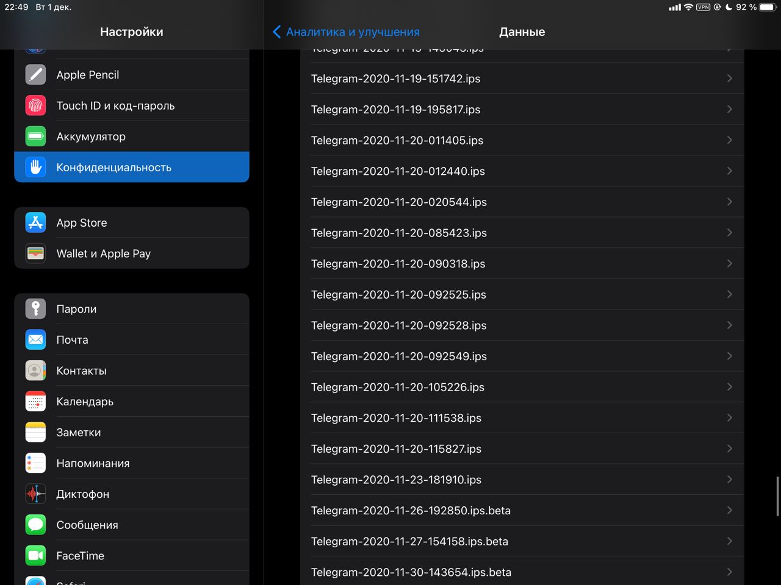
Task: Open Telegram-2020-11-26-192850.ips.beta log
Action: pyautogui.click(x=522, y=511)
